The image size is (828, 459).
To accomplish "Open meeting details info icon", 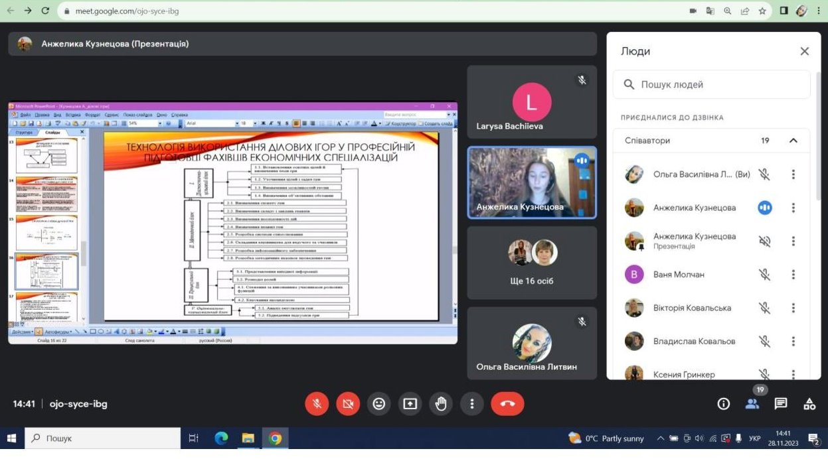I will coord(724,403).
